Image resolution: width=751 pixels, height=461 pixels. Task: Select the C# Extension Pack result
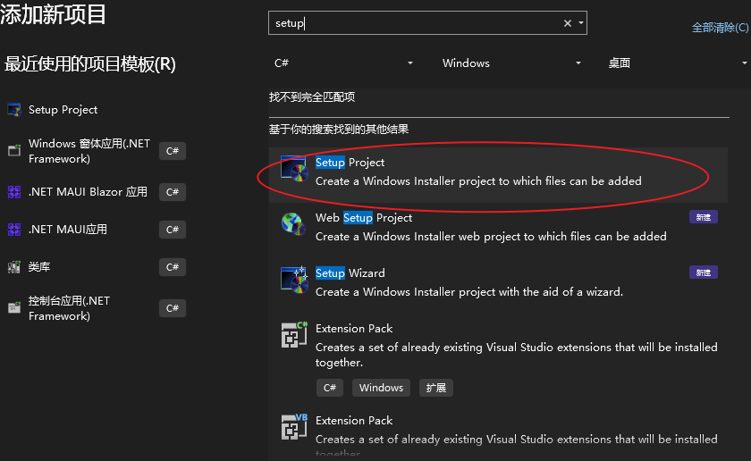tap(498, 359)
